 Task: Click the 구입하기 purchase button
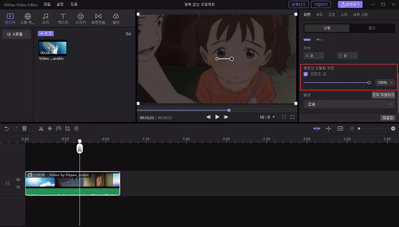321,4
